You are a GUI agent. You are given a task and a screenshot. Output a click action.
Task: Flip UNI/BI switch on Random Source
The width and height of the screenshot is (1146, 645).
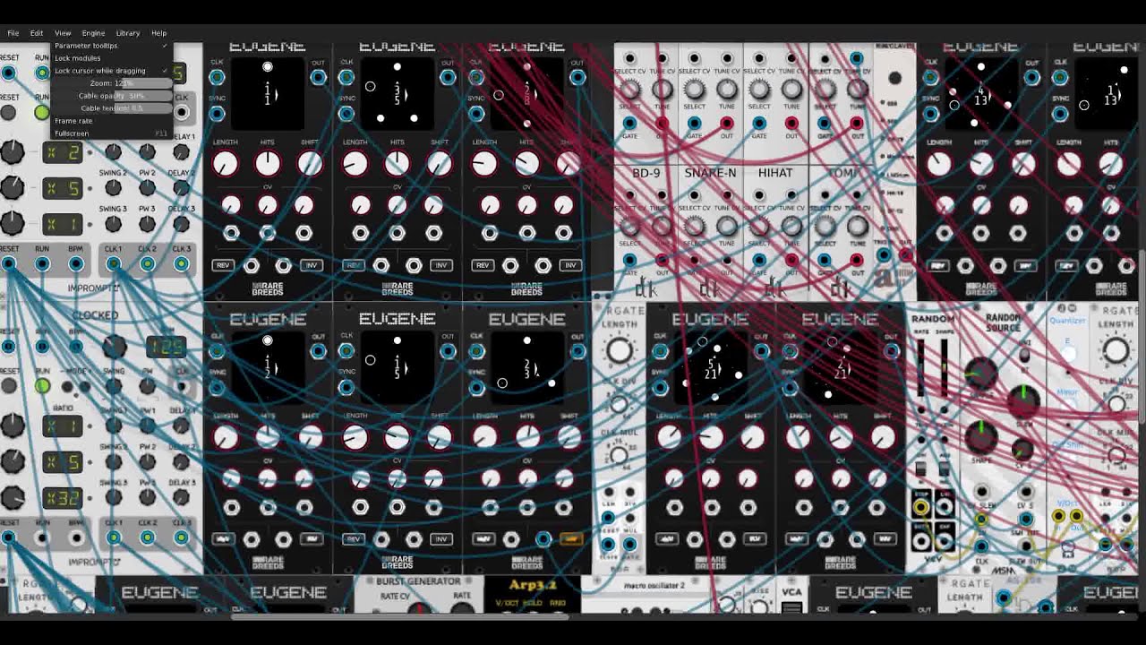click(1025, 356)
